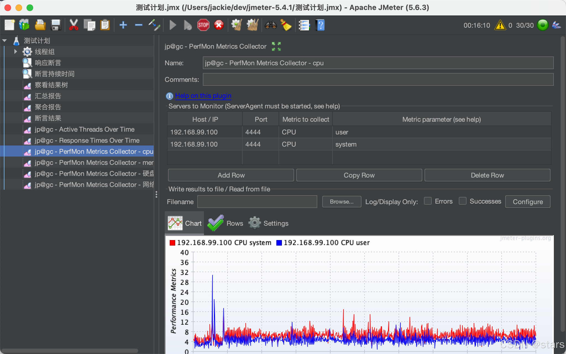This screenshot has width=566, height=354.
Task: Click the 'user' metric parameter cell
Action: pos(442,132)
